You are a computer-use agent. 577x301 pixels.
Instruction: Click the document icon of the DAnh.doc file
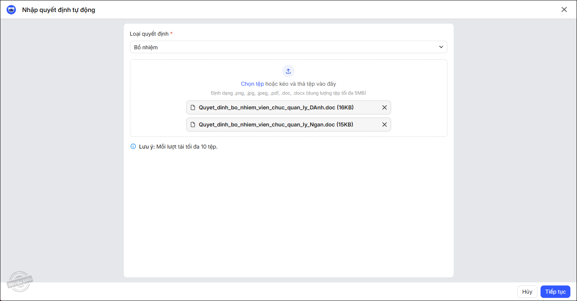193,107
